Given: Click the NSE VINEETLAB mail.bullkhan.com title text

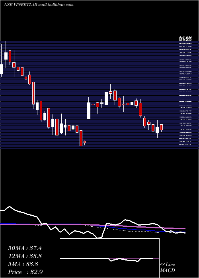Looking at the screenshot, I should coord(39,5).
